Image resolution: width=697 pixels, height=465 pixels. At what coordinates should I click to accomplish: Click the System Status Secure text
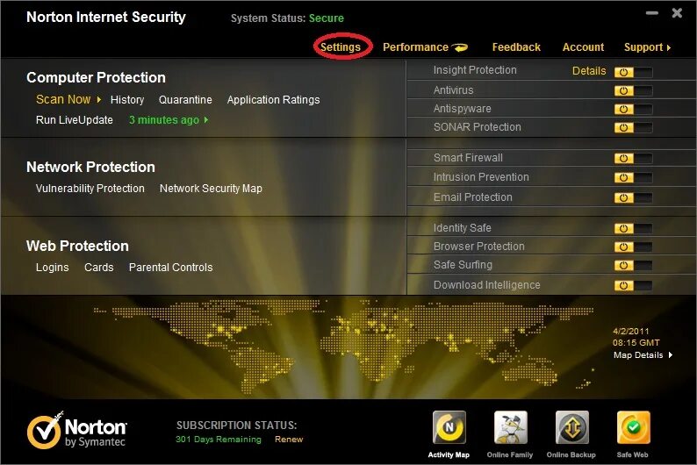click(287, 18)
